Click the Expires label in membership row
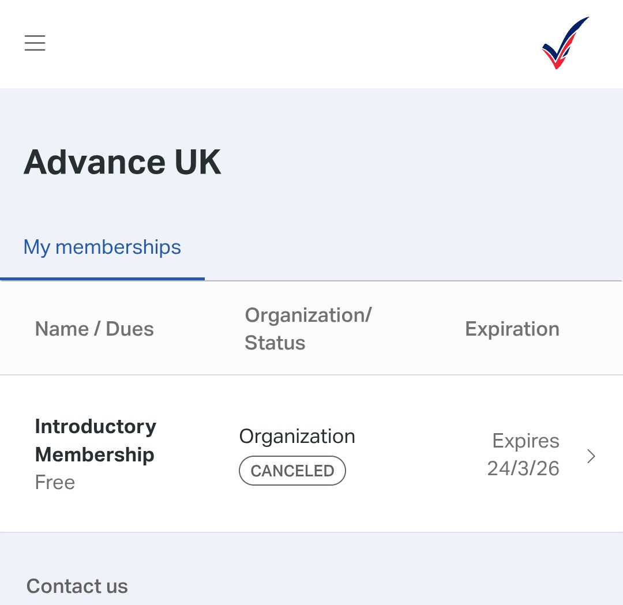Screen dimensions: 623x605 (526, 441)
